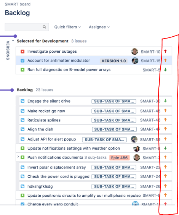The height and width of the screenshot is (215, 179).
Task: Click the sub-task parent label of hdkshgfklsdg
Action: [x=114, y=187]
